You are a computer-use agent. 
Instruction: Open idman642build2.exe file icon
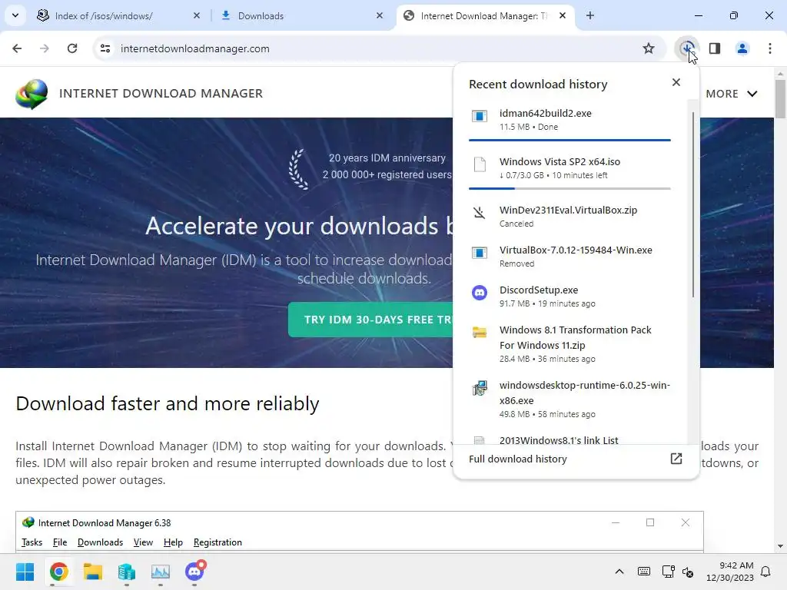point(480,116)
